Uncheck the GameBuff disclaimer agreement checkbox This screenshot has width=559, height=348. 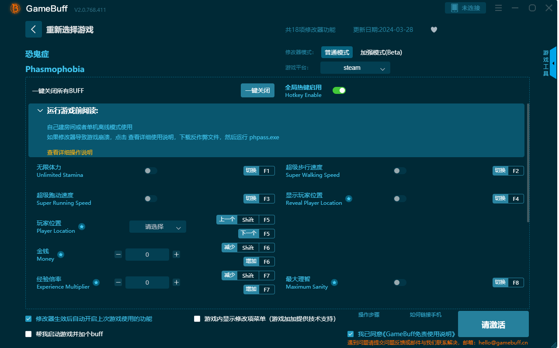pyautogui.click(x=351, y=334)
